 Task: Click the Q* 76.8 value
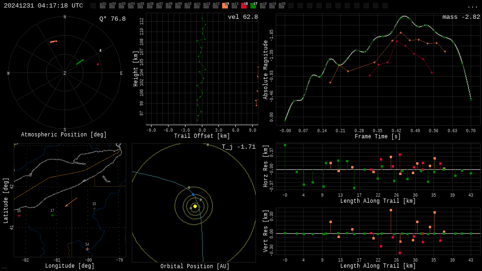pos(112,19)
